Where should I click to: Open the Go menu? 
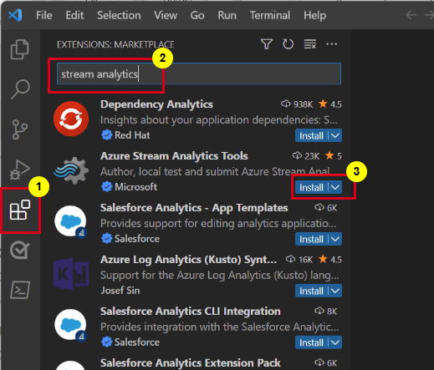[x=197, y=15]
